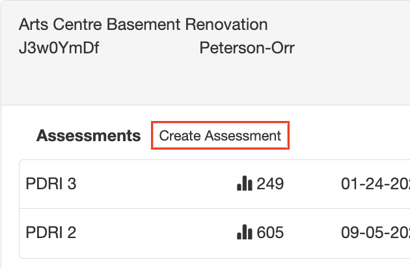Click the project ID J3w0YmDf

point(59,48)
